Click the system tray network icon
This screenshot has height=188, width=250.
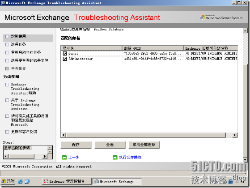point(231,182)
